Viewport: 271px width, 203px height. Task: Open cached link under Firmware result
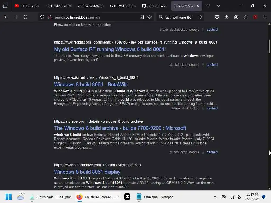pos(212,30)
